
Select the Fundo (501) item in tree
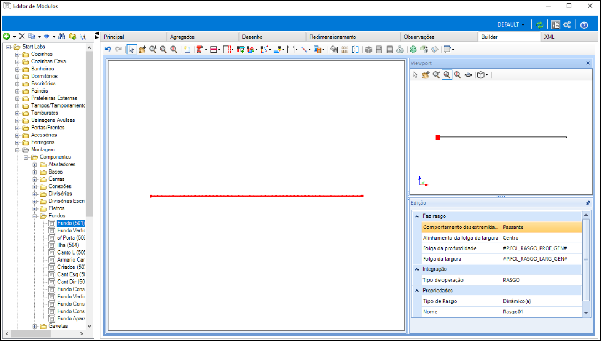coord(71,223)
